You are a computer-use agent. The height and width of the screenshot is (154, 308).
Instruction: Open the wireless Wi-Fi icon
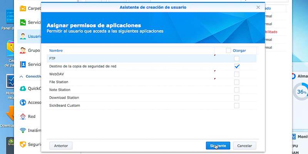coord(23,130)
